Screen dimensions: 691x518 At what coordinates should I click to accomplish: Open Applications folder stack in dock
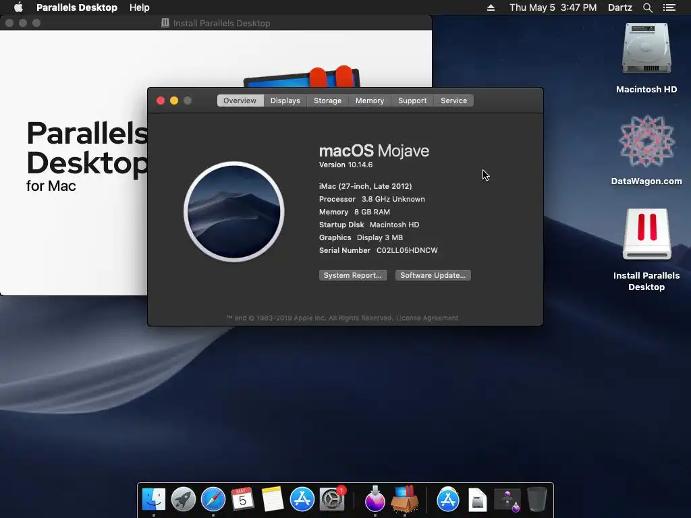(x=448, y=500)
